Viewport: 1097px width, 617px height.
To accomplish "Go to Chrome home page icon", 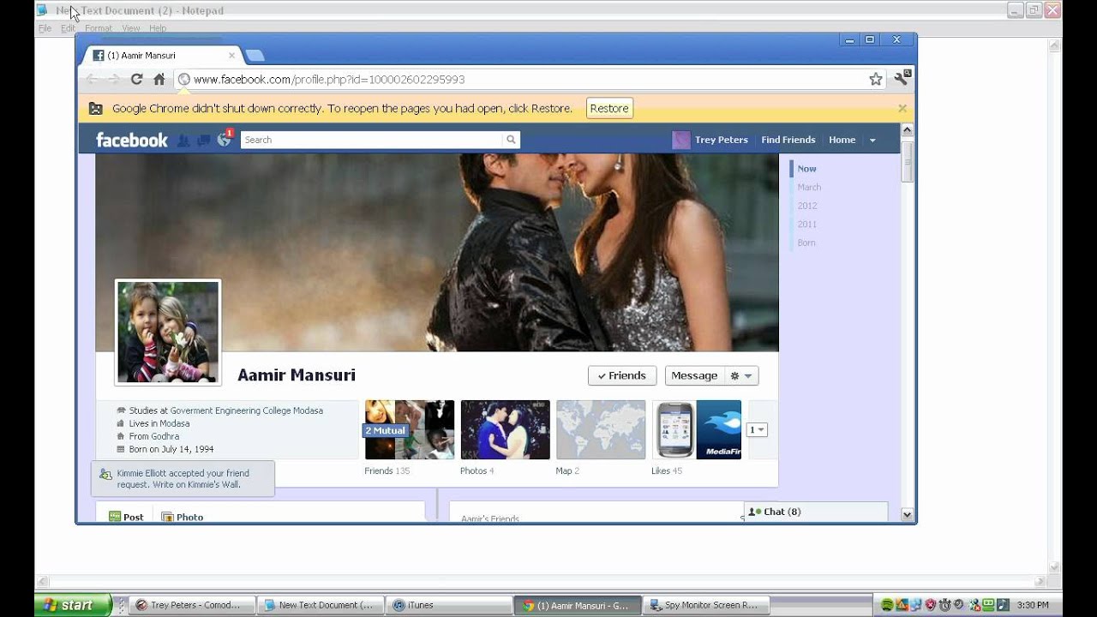I will coord(159,79).
